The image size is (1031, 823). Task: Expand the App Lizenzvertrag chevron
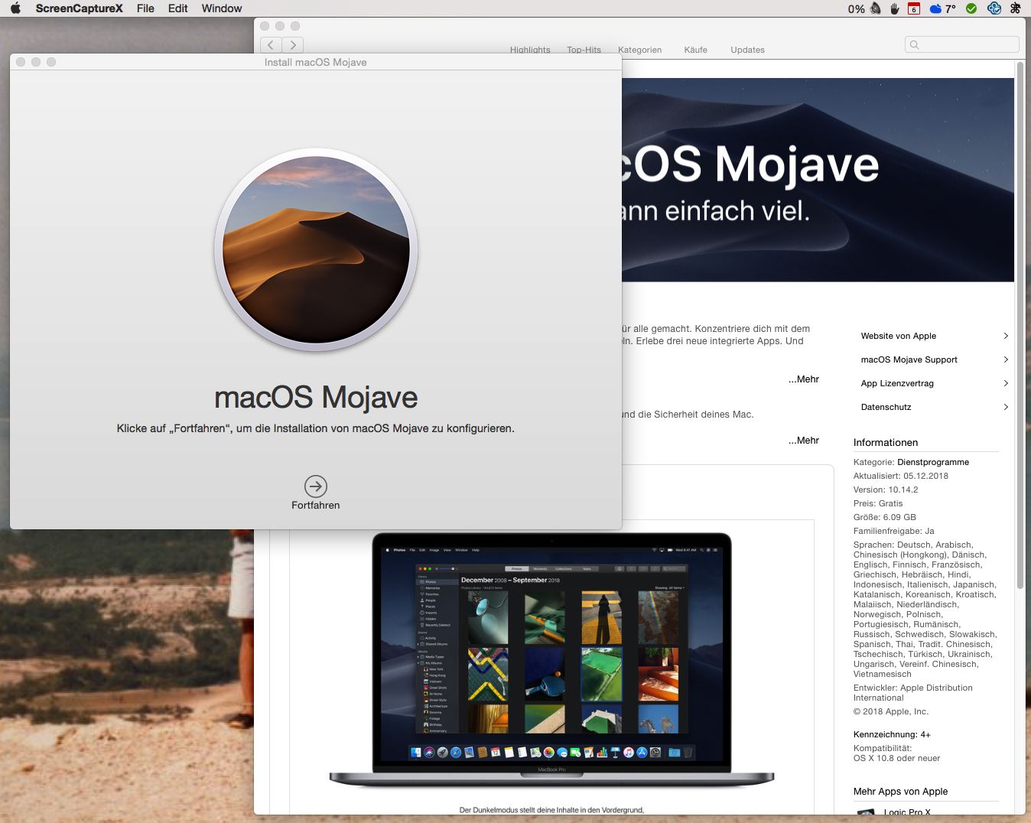1006,383
